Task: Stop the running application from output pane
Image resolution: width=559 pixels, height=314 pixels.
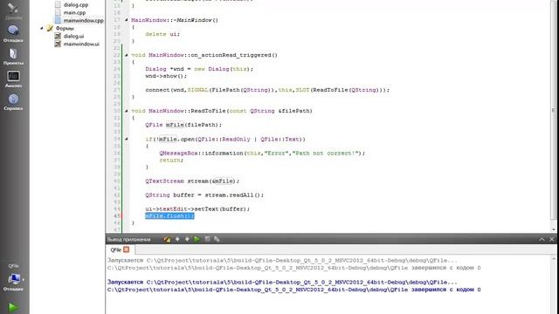Action: 207,239
